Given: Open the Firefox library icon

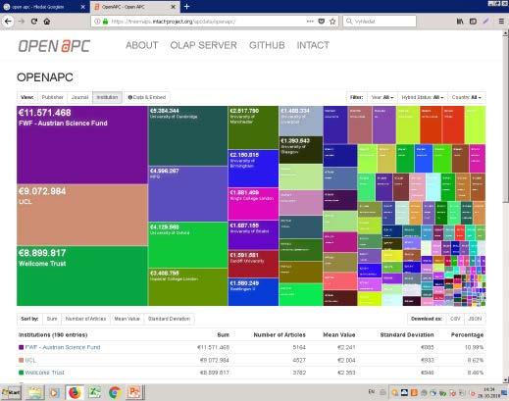Looking at the screenshot, I should [x=460, y=22].
